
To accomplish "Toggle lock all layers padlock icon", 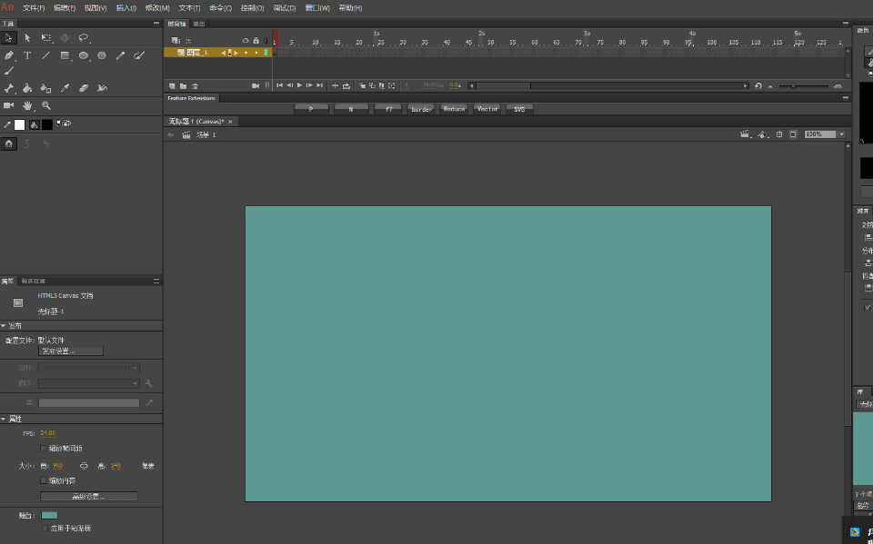I will coord(256,41).
